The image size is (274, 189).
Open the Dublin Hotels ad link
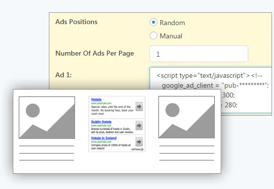click(x=101, y=122)
